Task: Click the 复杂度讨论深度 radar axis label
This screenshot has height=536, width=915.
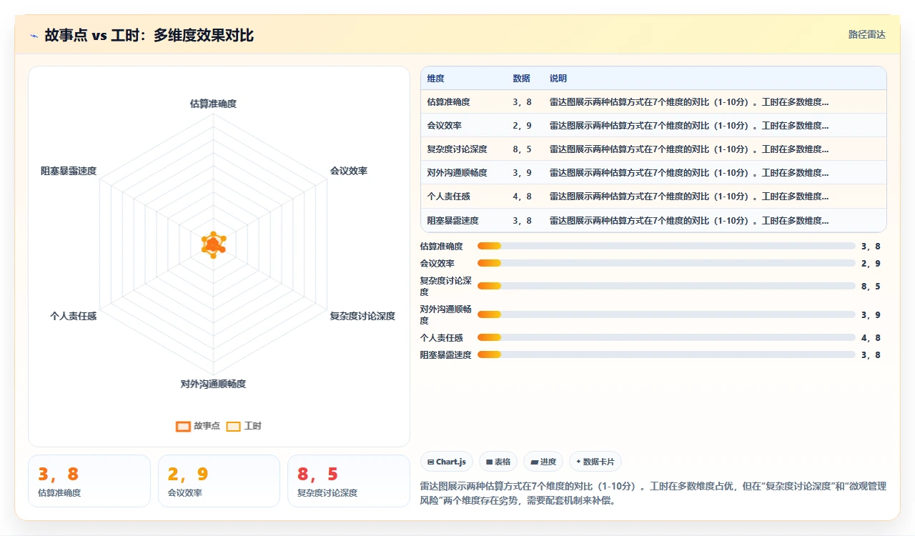Action: (362, 316)
